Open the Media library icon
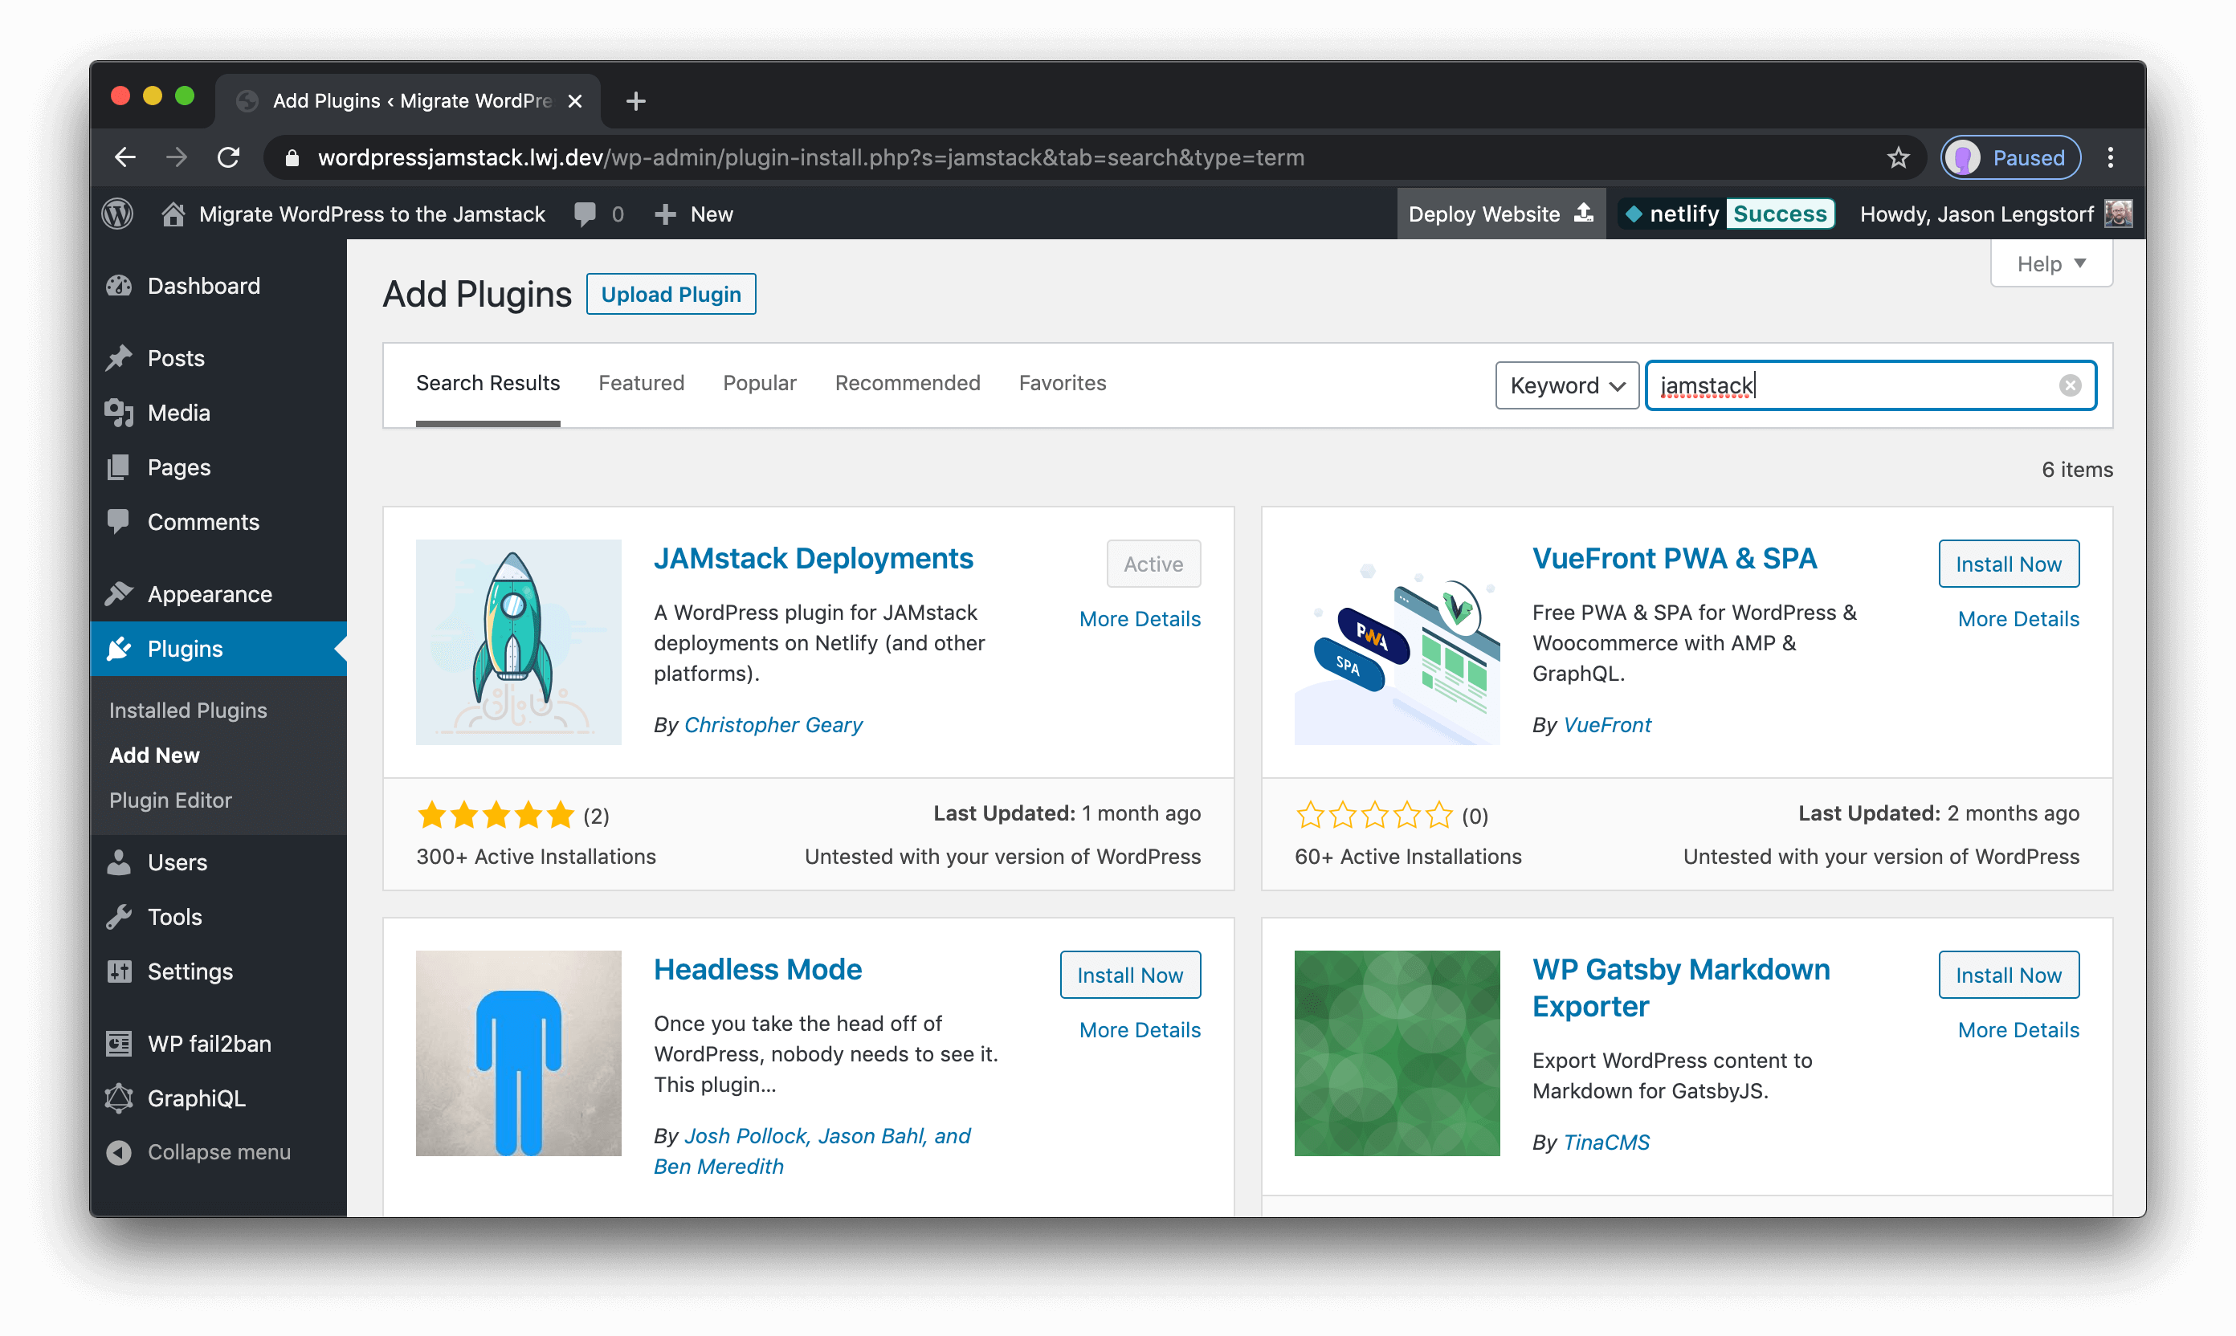Screen dimensions: 2236x1336 pos(120,413)
